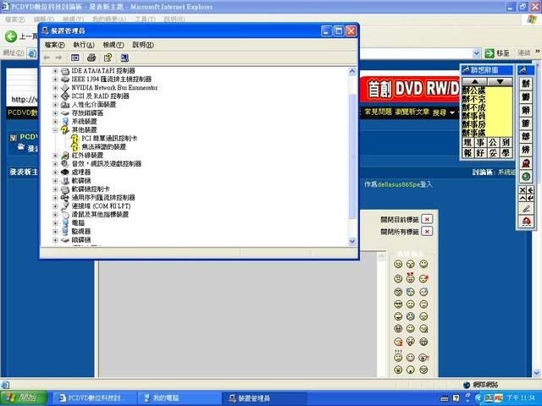Click the monitor icon beside 監視器

pos(65,231)
